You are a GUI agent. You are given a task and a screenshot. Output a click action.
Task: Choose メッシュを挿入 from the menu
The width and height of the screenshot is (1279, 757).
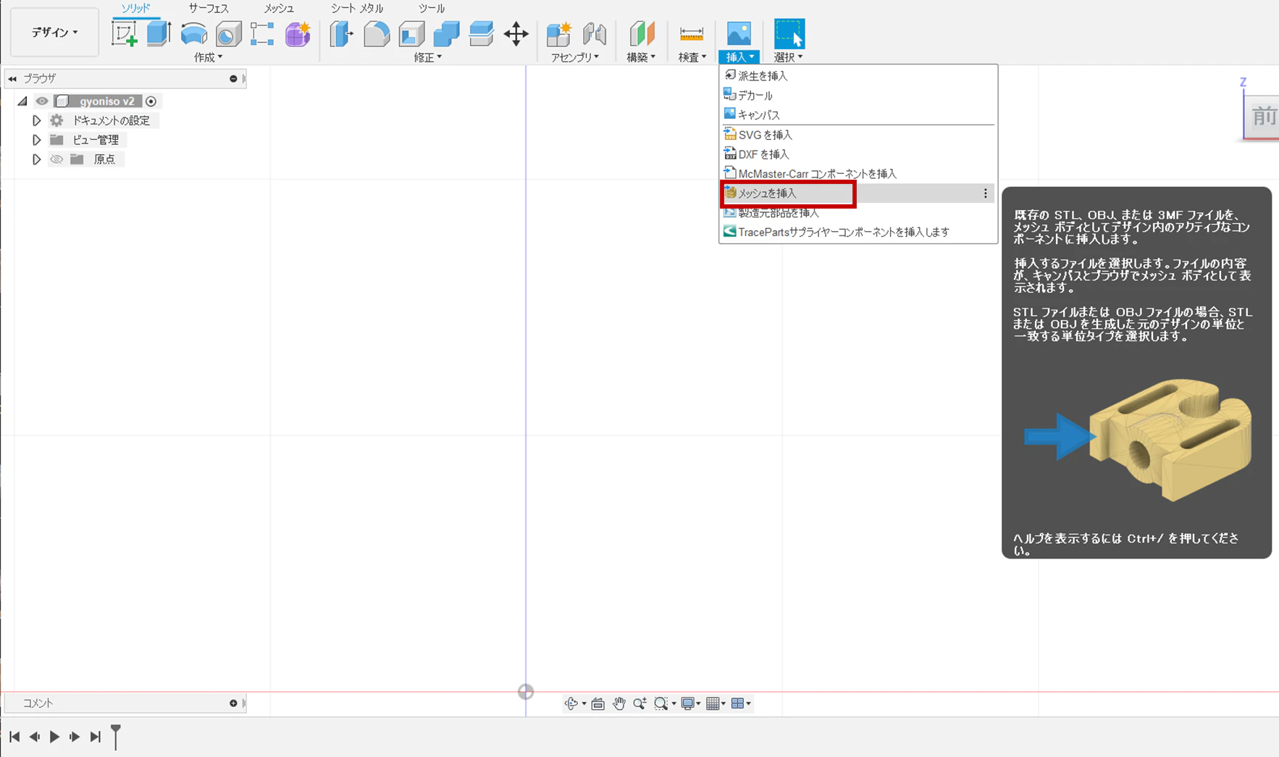point(858,193)
